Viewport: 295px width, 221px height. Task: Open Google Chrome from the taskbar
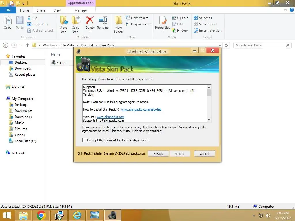pos(41,215)
